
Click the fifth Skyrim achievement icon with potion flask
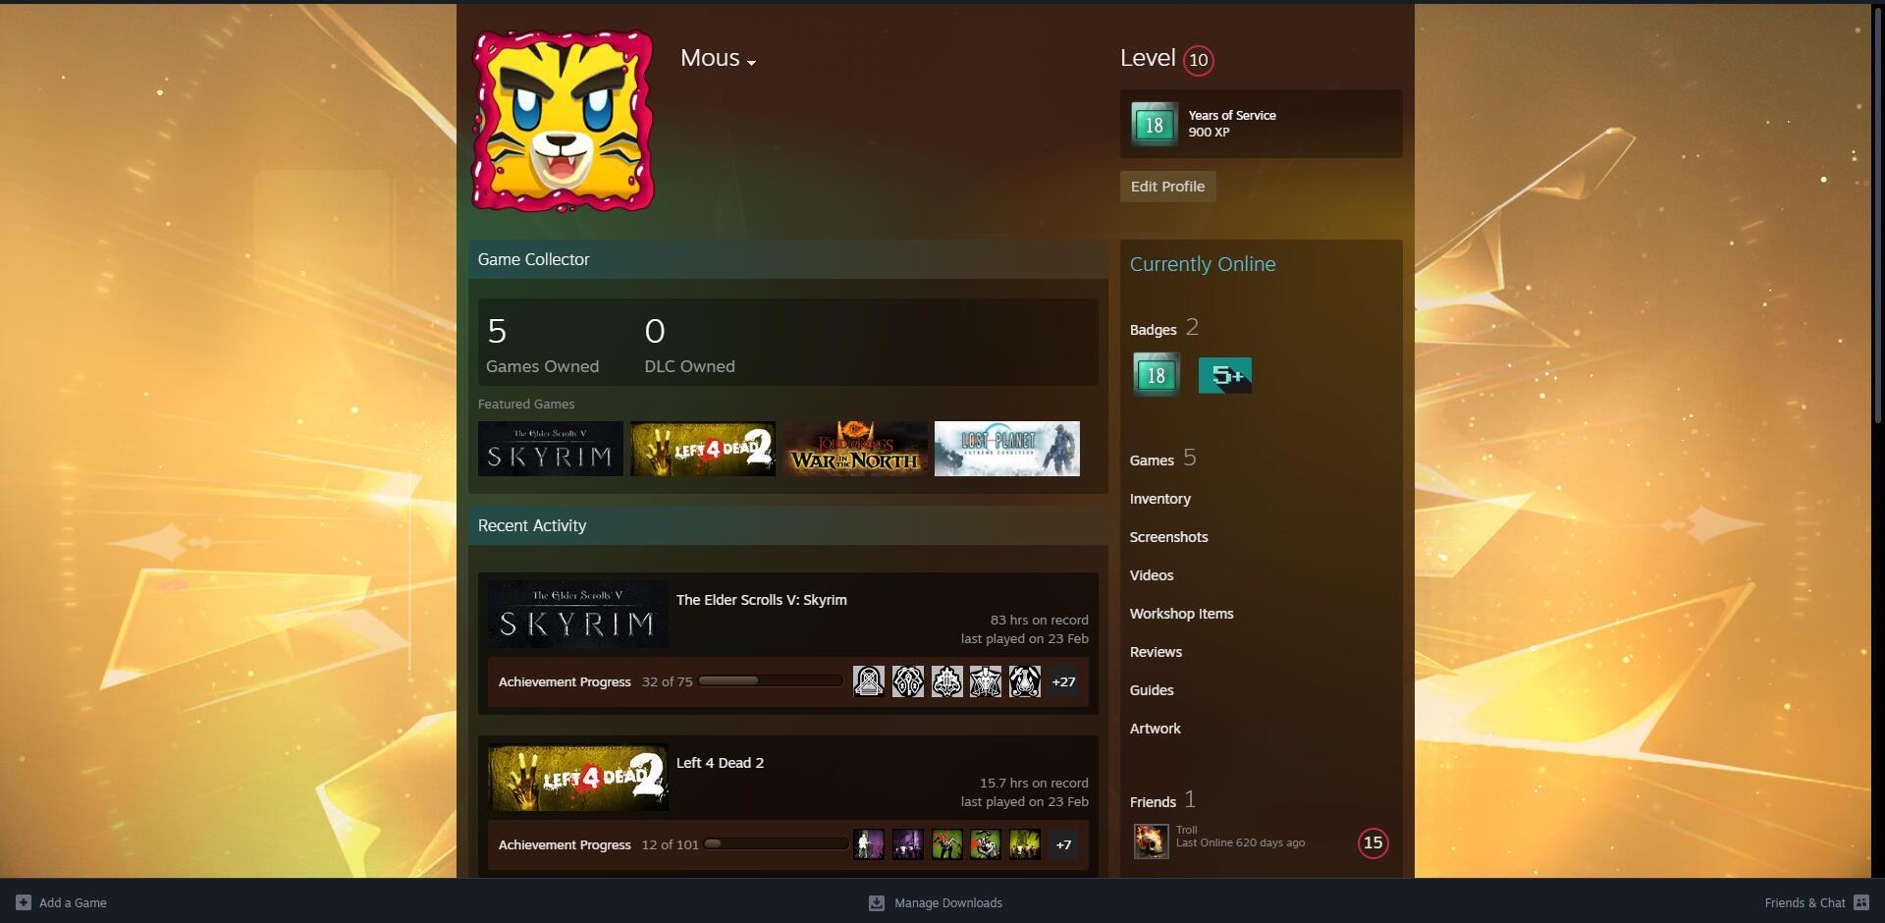tap(1025, 681)
